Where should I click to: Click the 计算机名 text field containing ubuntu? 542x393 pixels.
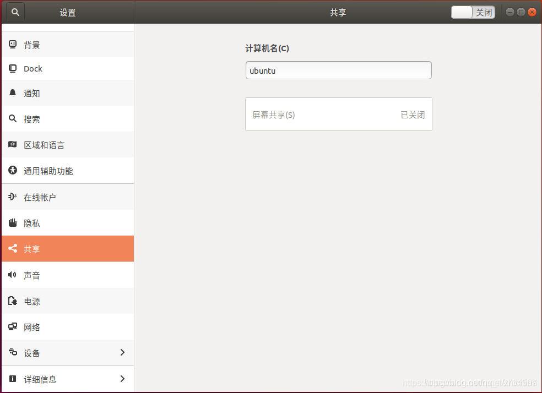click(x=338, y=70)
